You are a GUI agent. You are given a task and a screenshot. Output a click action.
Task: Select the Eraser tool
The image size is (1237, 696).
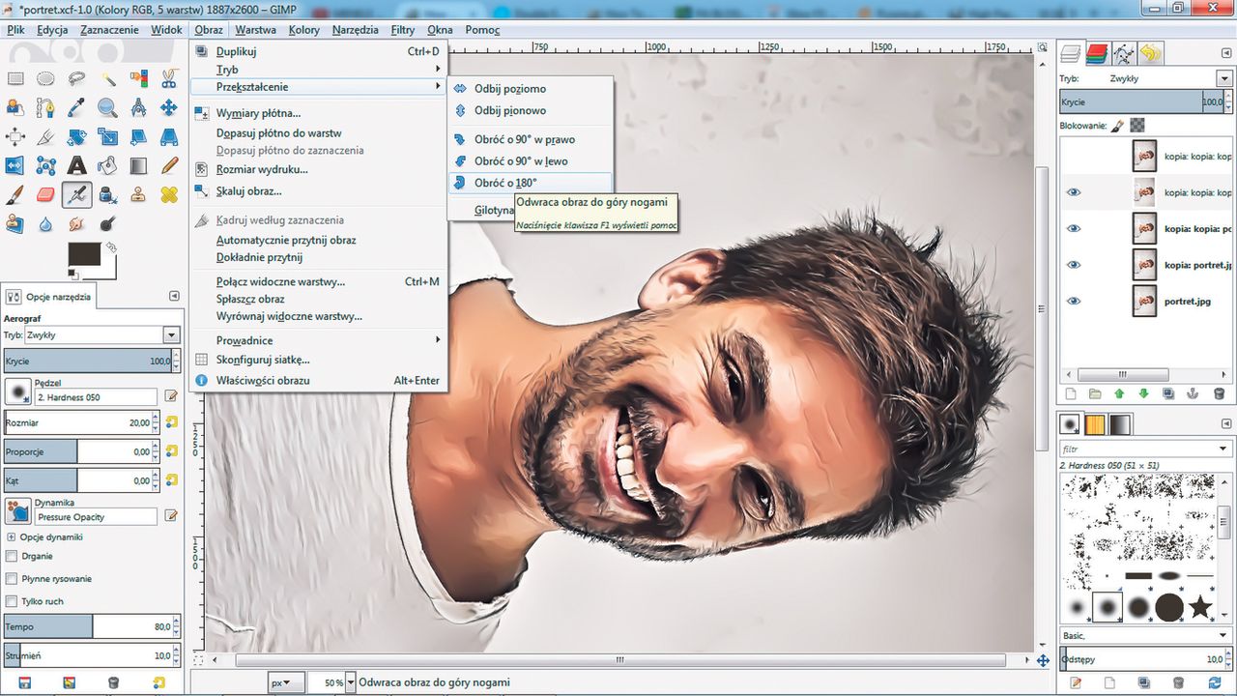tap(45, 194)
